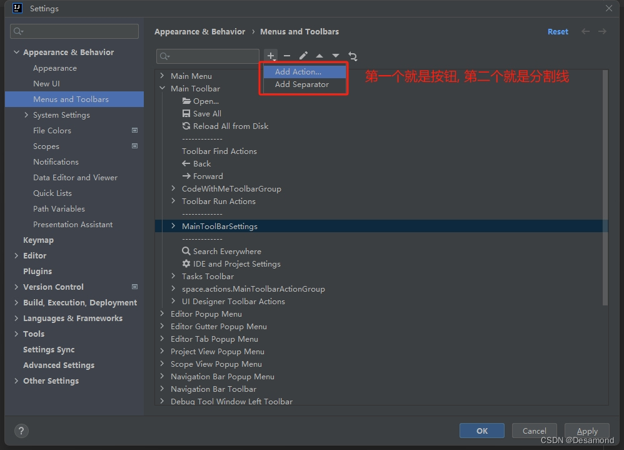Move selected item down with arrow icon
Viewport: 624px width, 450px height.
(336, 56)
